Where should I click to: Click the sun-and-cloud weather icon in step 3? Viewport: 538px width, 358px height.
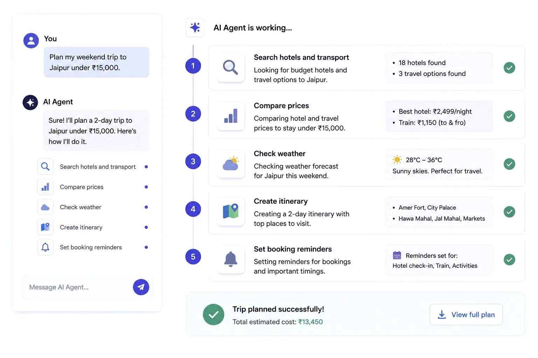[230, 164]
